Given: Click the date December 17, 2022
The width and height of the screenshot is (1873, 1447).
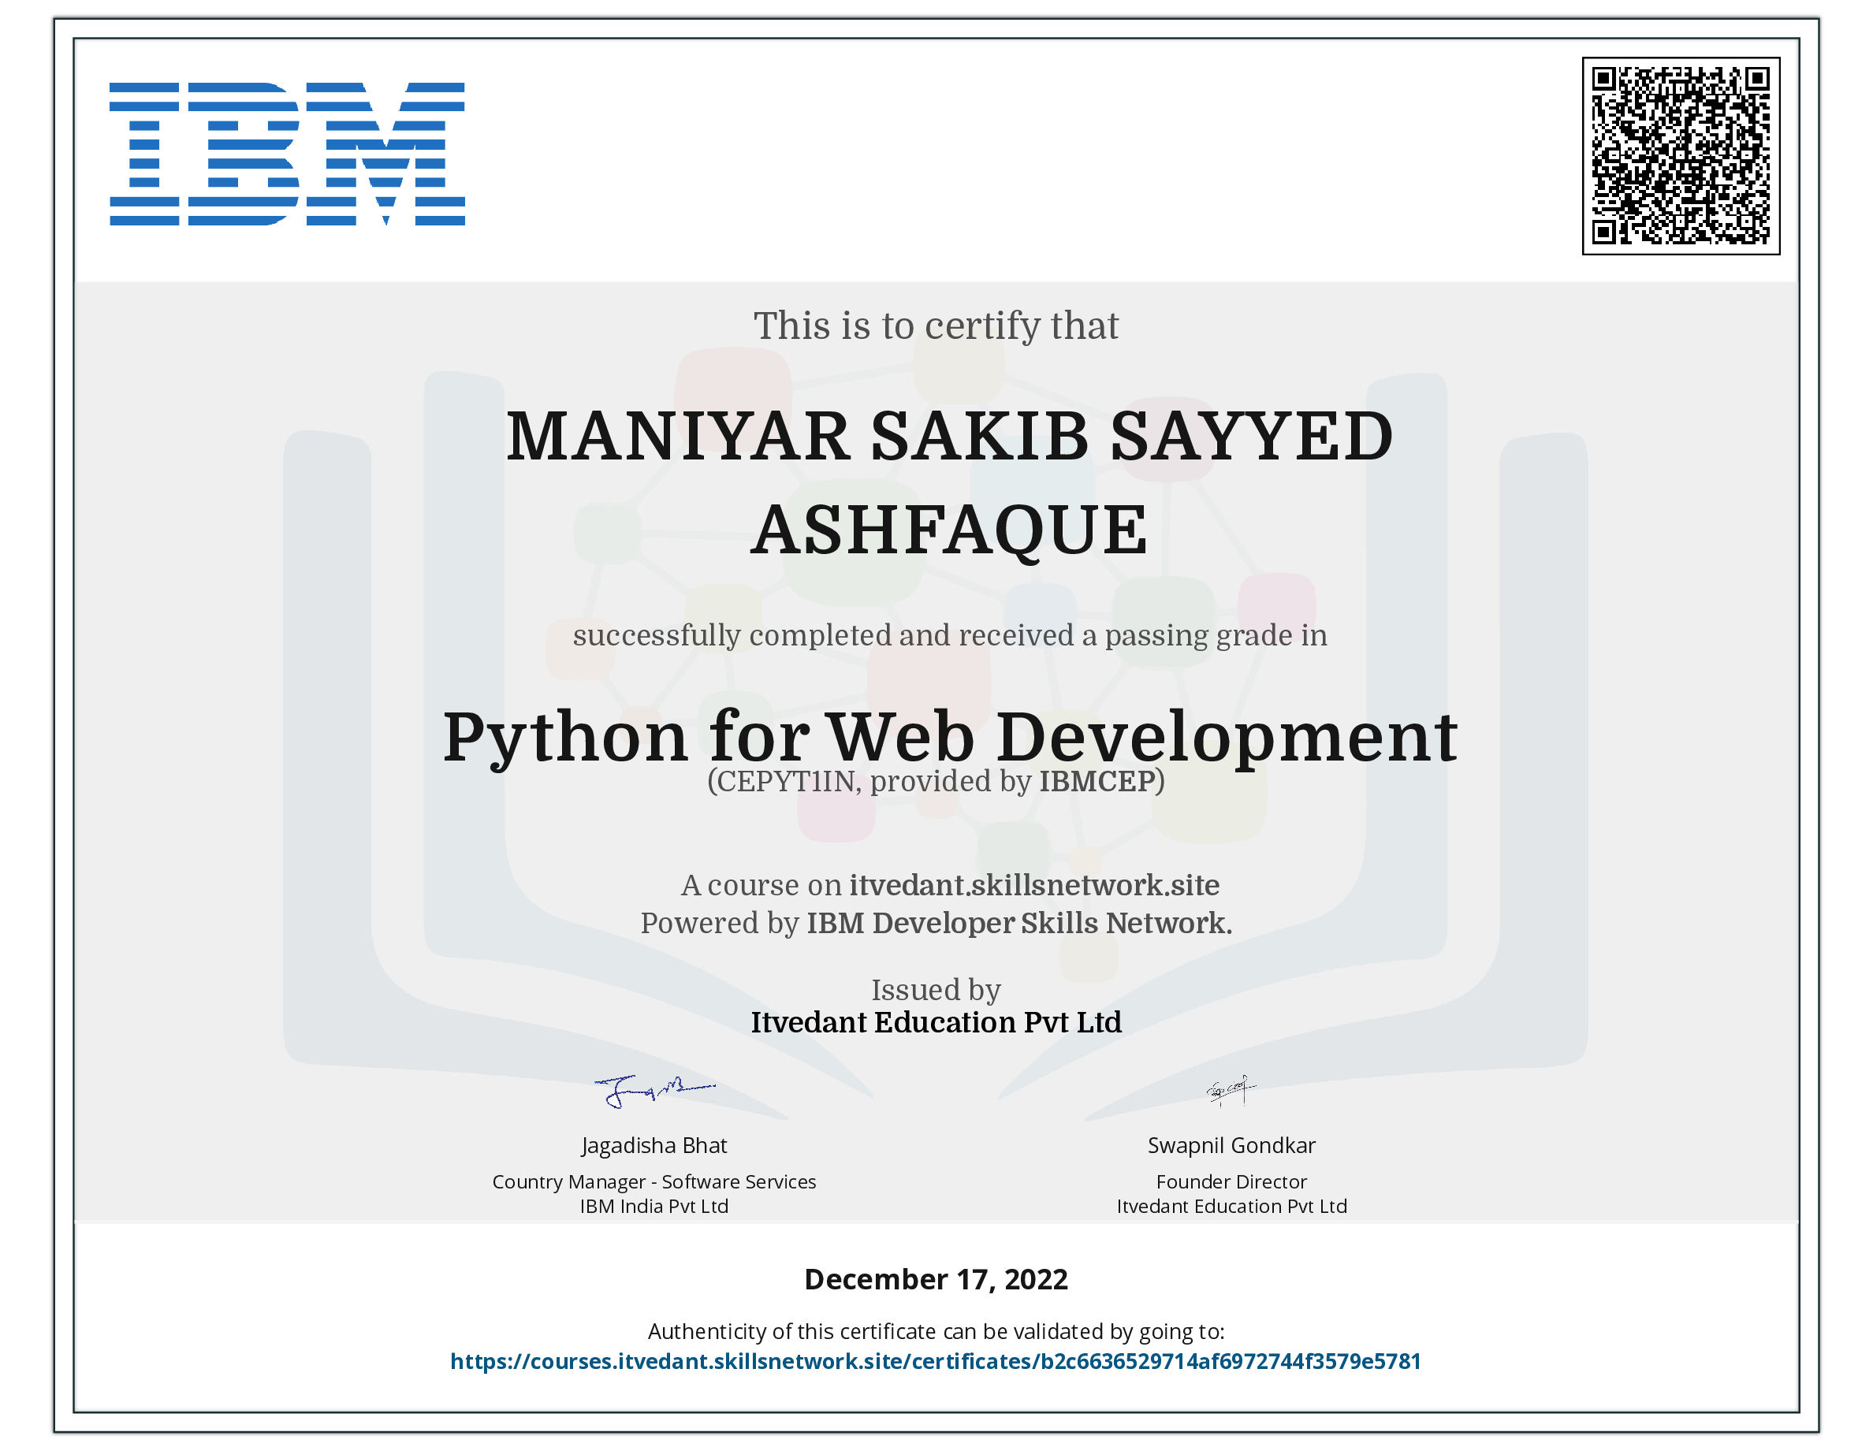Looking at the screenshot, I should (x=936, y=1279).
